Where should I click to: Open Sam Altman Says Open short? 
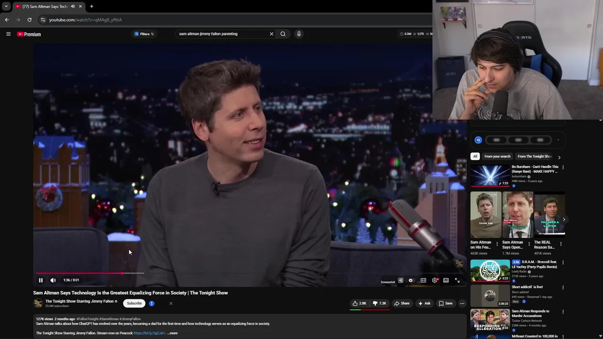pos(518,214)
